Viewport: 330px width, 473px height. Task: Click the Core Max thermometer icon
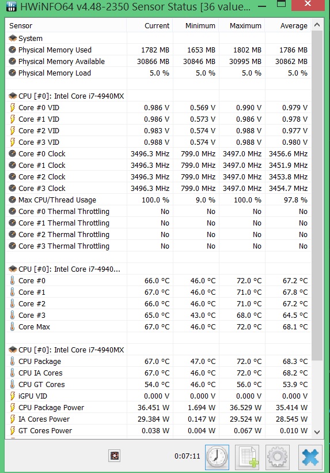(x=12, y=326)
